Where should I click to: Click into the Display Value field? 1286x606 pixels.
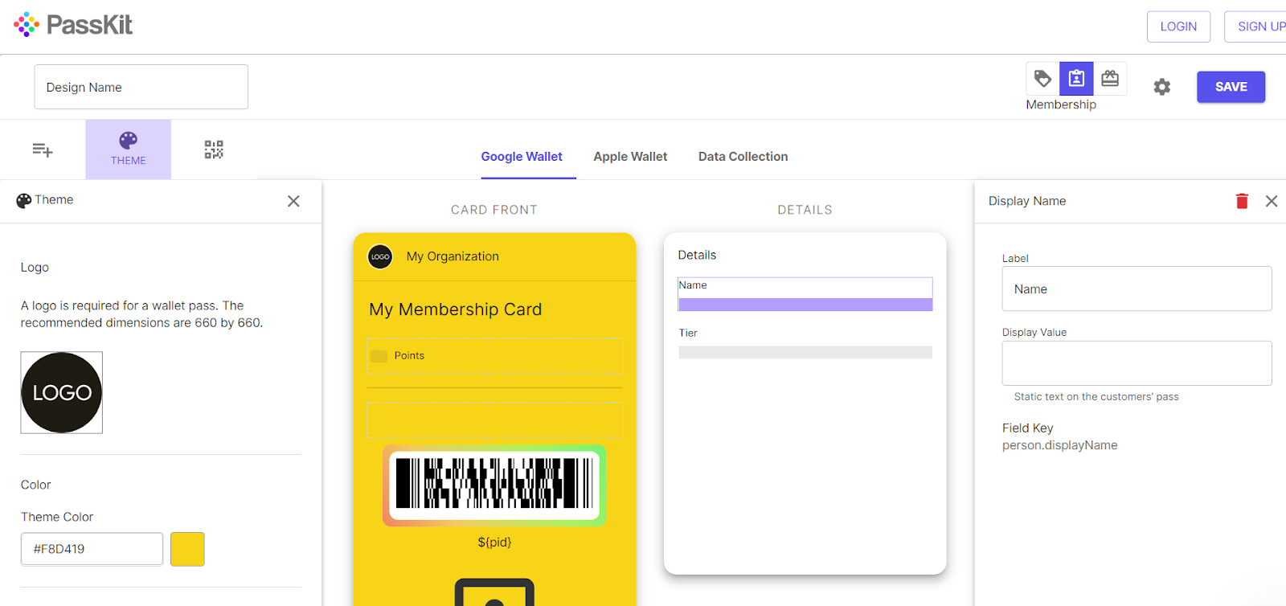click(1137, 363)
